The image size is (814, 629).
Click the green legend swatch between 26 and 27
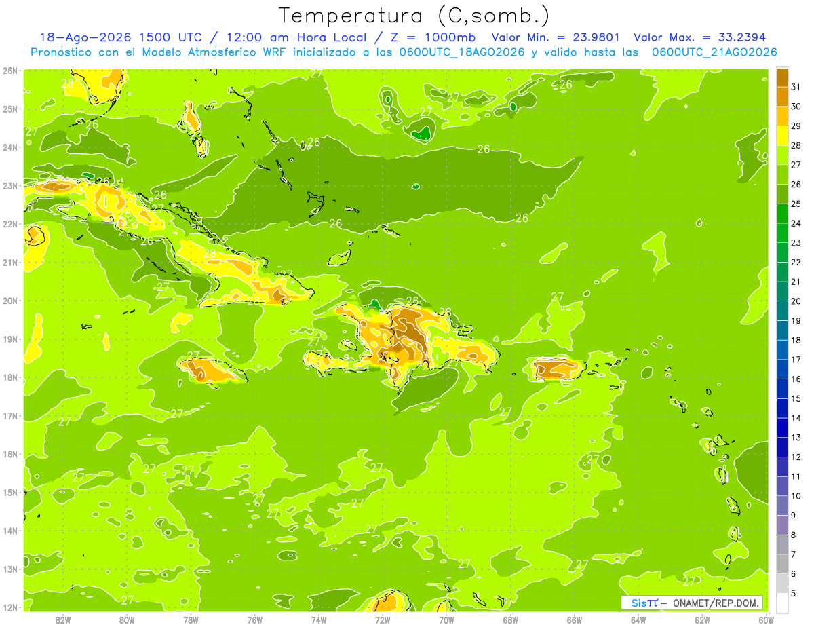(782, 174)
